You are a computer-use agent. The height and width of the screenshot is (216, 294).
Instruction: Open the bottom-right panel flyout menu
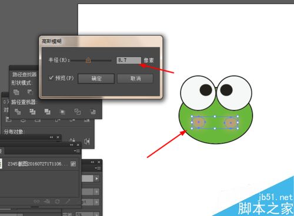click(98, 168)
